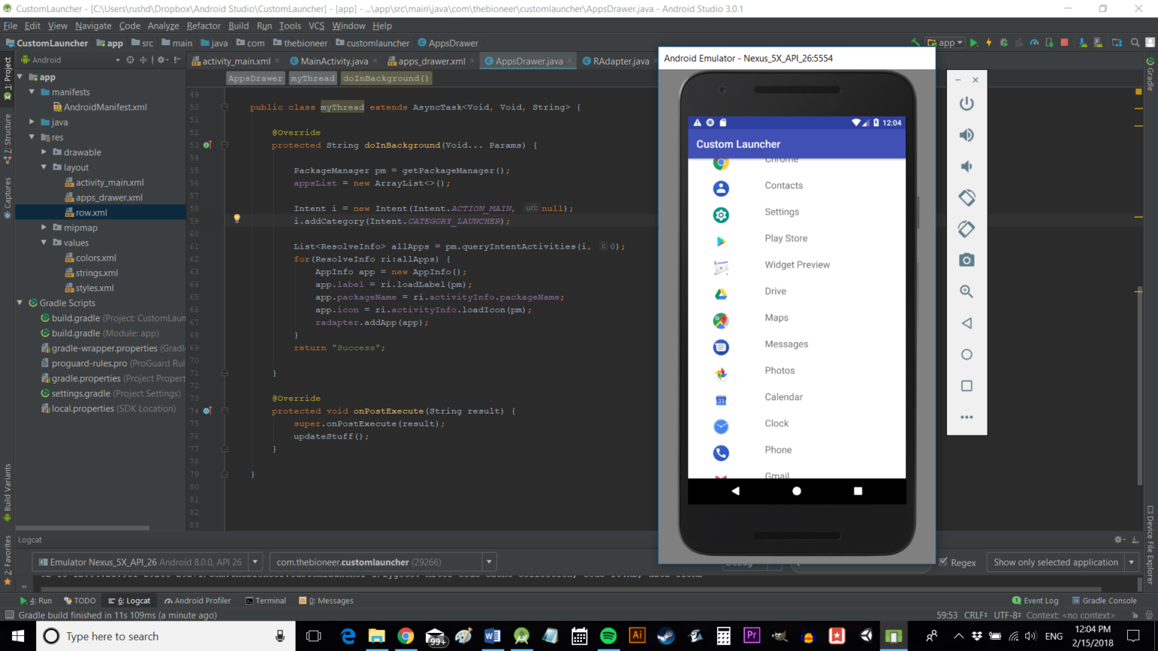Viewport: 1158px width, 651px height.
Task: Start debugging with the Debug bug icon
Action: 1005,43
